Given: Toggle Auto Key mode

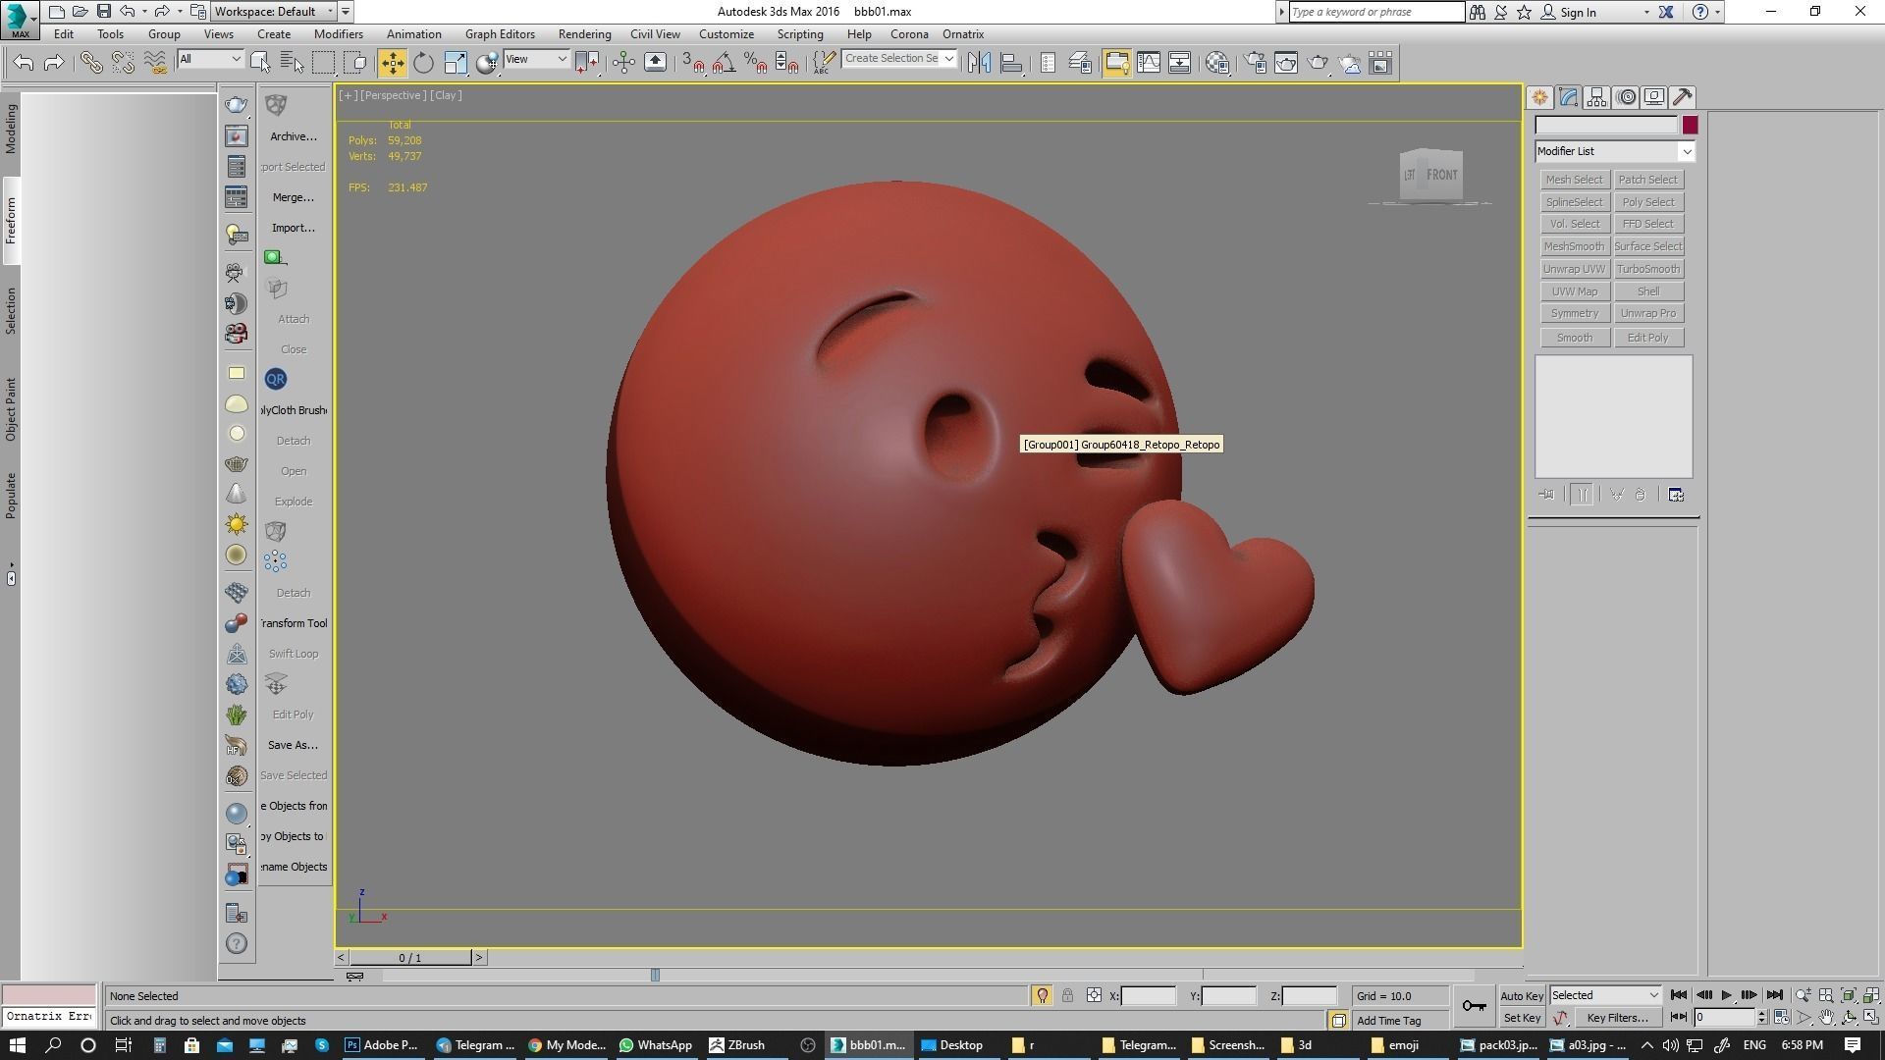Looking at the screenshot, I should click(1522, 995).
